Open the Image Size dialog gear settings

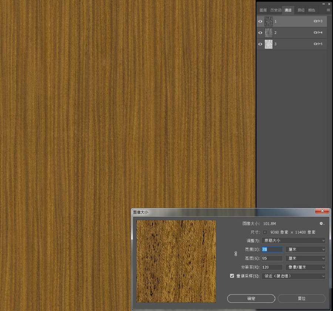pyautogui.click(x=322, y=223)
